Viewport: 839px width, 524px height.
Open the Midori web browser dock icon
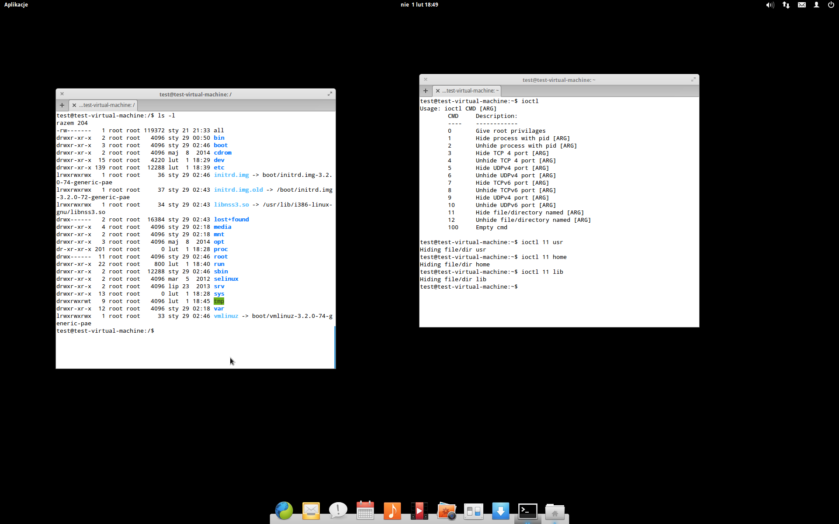tap(284, 510)
